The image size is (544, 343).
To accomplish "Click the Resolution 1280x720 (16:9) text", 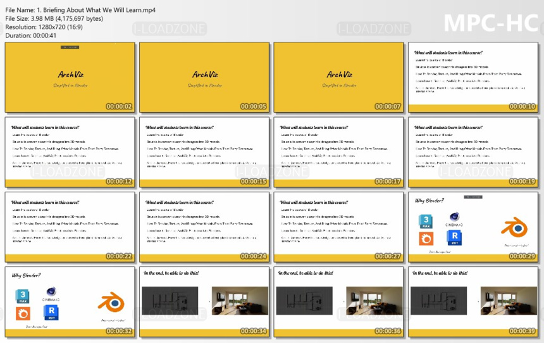I will (x=44, y=27).
